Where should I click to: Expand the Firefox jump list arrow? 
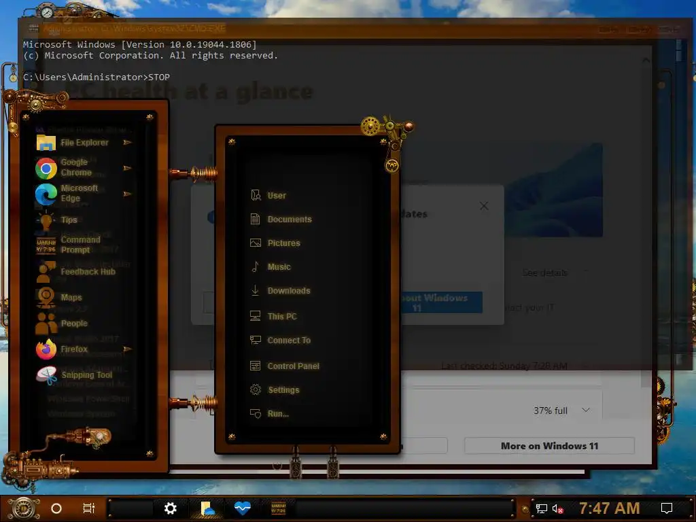127,349
